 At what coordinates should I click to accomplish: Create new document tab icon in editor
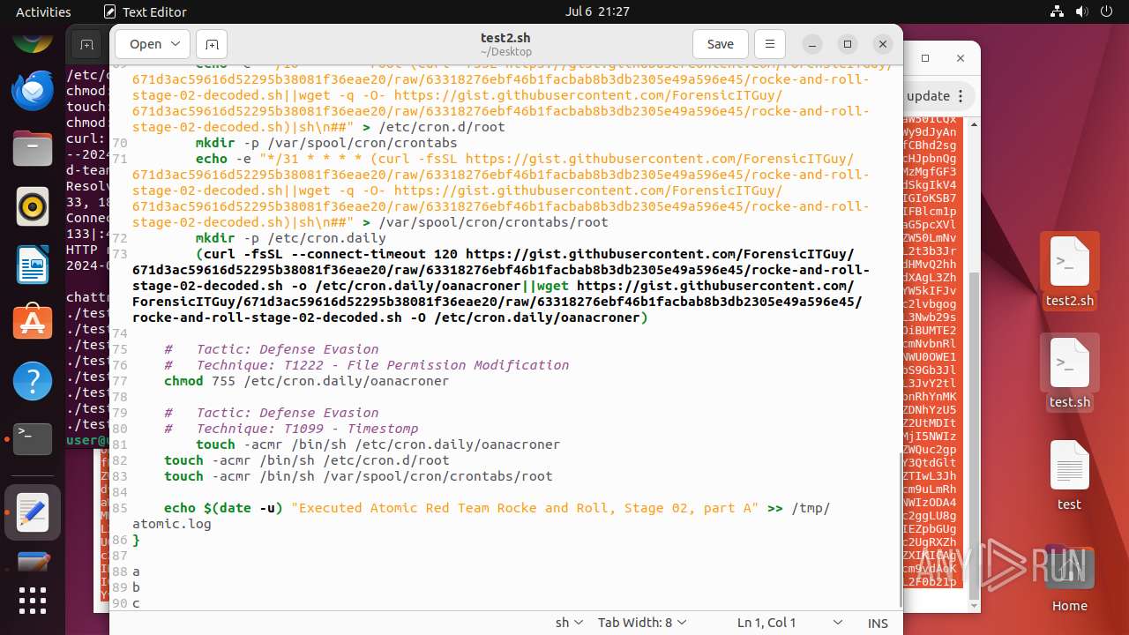click(212, 44)
